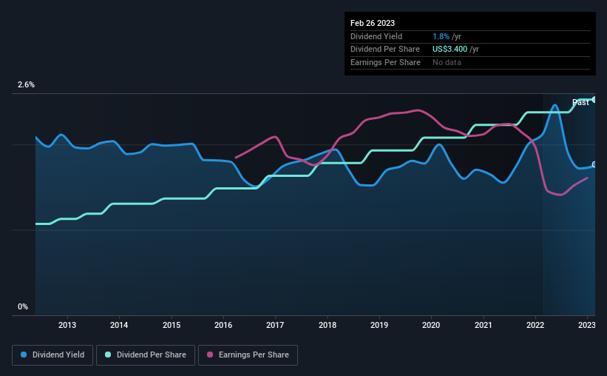Screen dimensions: 607x376
Task: Click the Feb 26 2023 tooltip date
Action: (x=373, y=23)
